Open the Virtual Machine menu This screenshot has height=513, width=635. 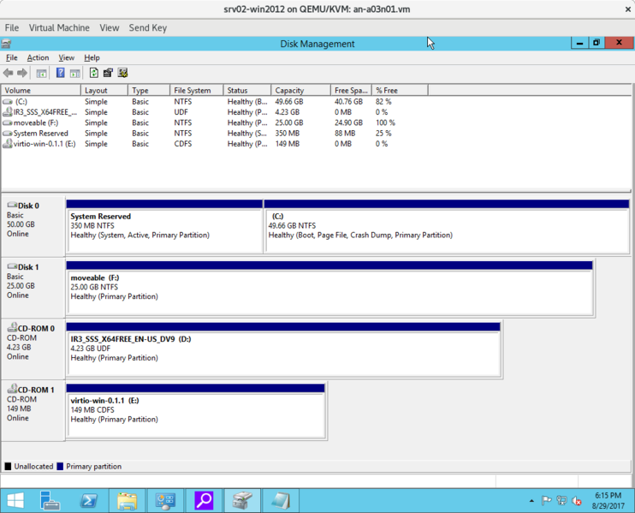(x=59, y=27)
